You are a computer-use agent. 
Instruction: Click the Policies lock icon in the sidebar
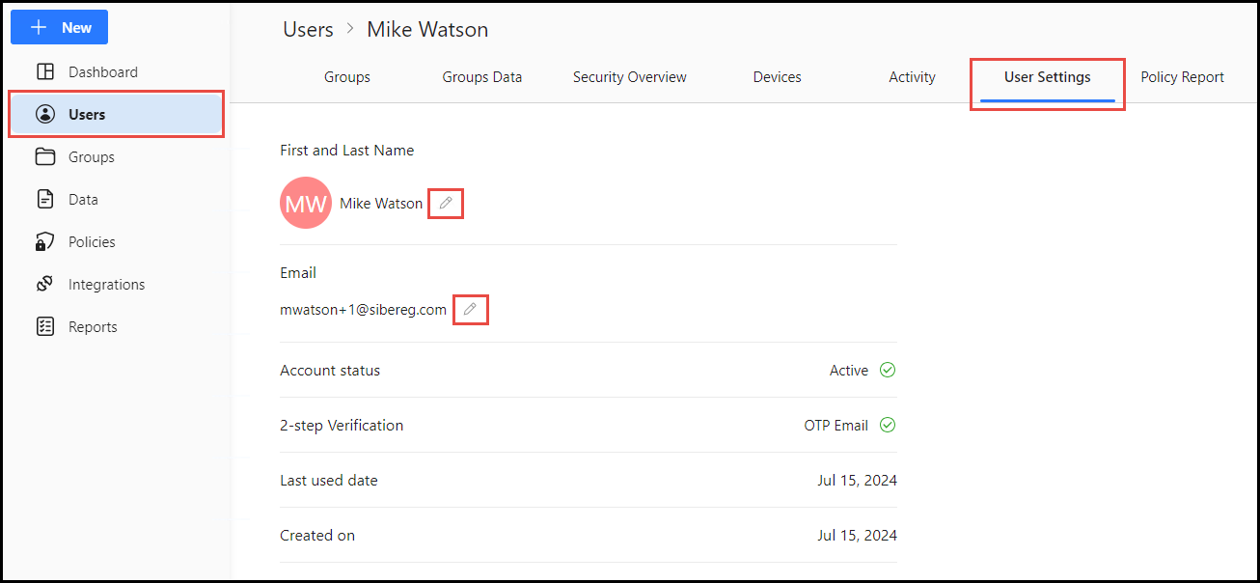click(44, 242)
